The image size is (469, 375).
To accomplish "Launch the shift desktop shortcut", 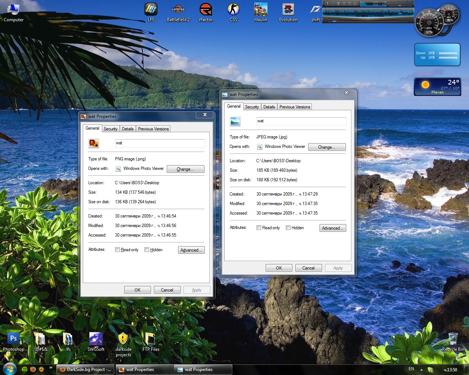I will [x=315, y=12].
